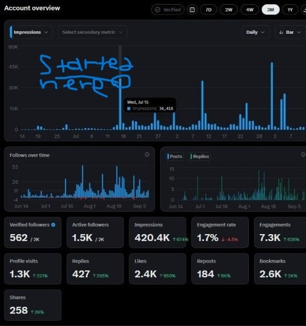Click the 221% profile visits change

click(41, 276)
